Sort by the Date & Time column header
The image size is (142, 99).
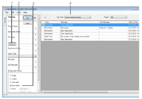(133, 22)
